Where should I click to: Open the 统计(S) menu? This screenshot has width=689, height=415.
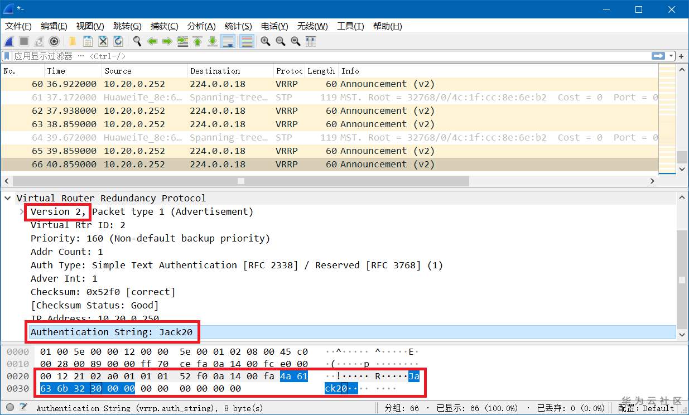click(238, 26)
